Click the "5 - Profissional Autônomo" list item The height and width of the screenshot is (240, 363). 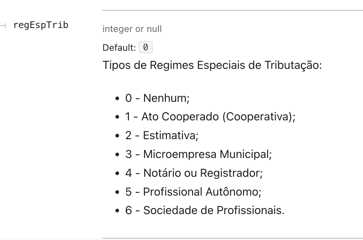pos(193,192)
